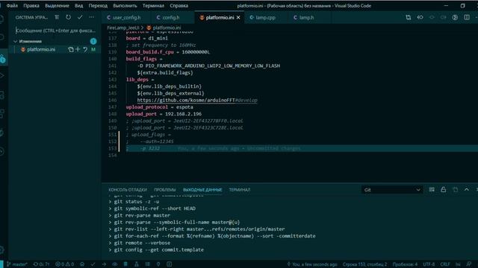
Task: Run PlatformIO Upload arrow in status bar
Action: click(104, 264)
